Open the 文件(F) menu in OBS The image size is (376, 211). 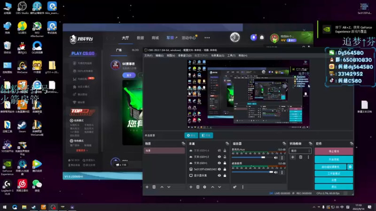148,55
